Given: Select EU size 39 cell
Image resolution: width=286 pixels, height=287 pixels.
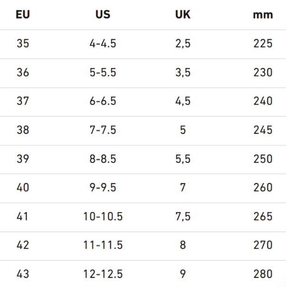Looking at the screenshot, I should (x=23, y=159).
